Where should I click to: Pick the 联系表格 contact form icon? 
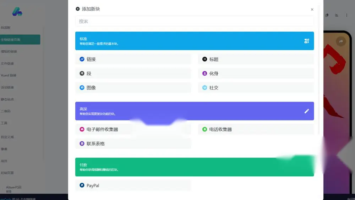pyautogui.click(x=82, y=143)
